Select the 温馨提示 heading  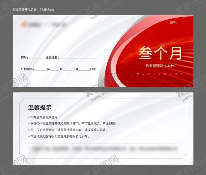(40, 107)
